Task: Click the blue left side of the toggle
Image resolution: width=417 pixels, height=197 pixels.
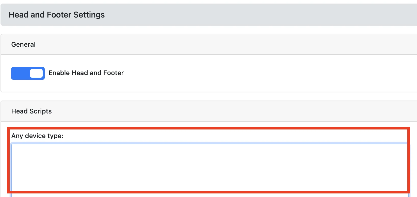Action: click(x=20, y=73)
